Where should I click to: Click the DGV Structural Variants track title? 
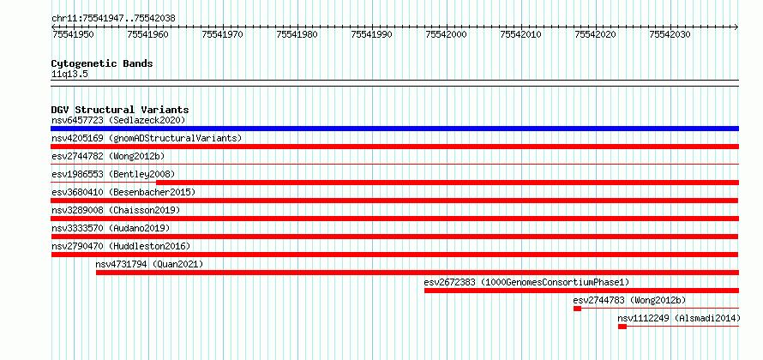[120, 110]
